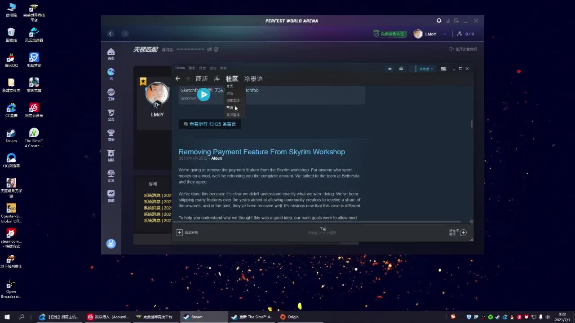Open the Steam desktop shortcut
The height and width of the screenshot is (323, 575).
tap(11, 135)
